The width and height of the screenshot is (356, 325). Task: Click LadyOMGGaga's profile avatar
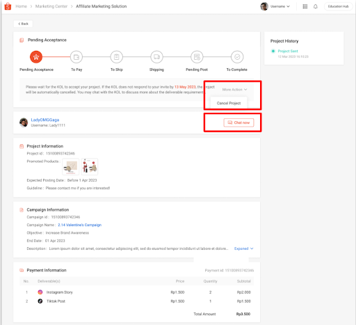(24, 122)
